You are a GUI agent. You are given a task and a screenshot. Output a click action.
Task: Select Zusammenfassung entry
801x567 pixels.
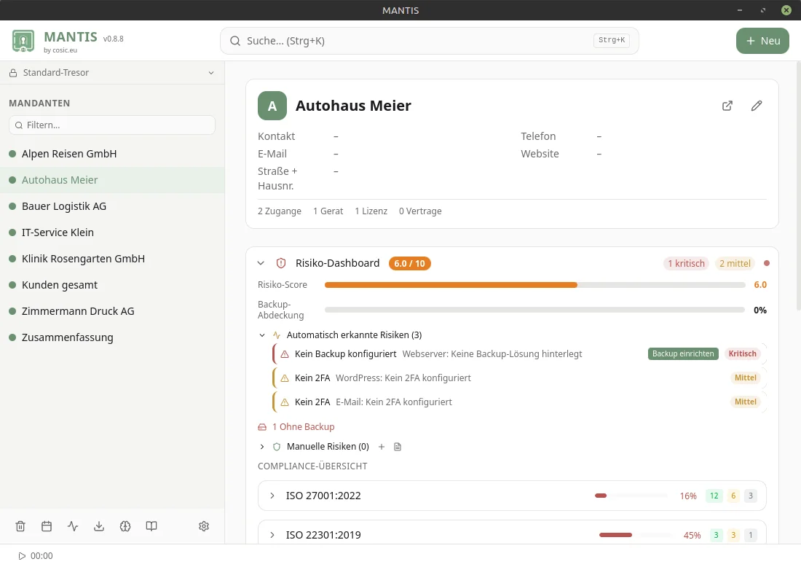[x=112, y=337]
